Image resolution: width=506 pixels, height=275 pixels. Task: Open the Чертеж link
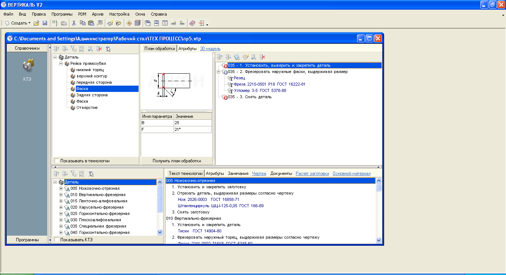tap(259, 173)
